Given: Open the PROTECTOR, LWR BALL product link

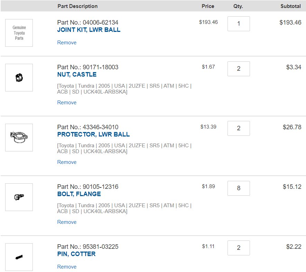Looking at the screenshot, I should [x=93, y=134].
